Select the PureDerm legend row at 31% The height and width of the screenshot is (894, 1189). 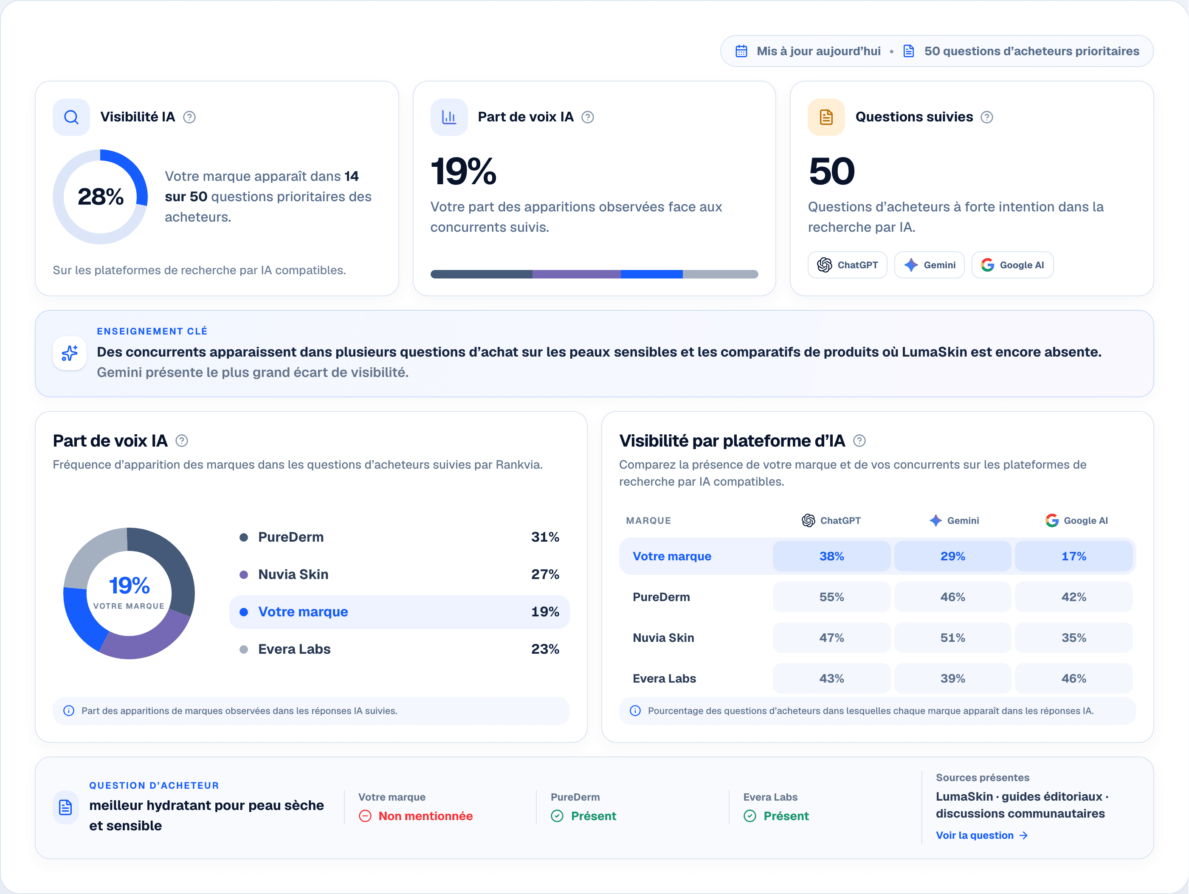click(x=400, y=537)
